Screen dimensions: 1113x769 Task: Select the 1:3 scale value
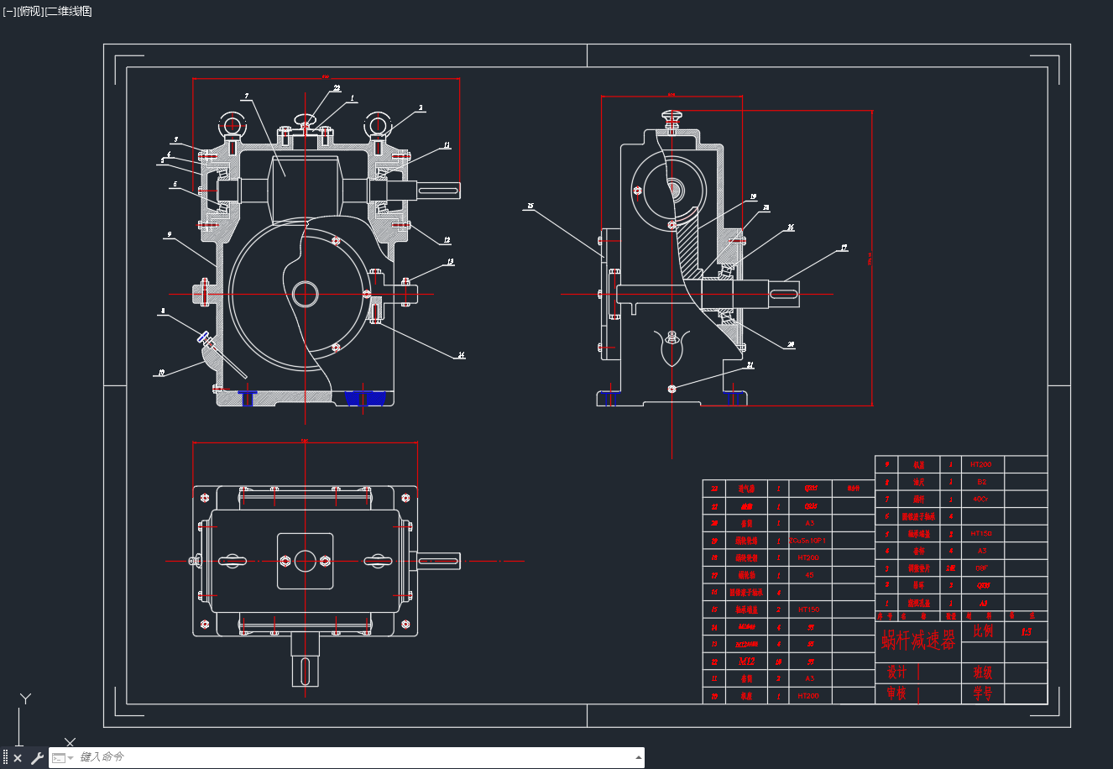click(1026, 632)
